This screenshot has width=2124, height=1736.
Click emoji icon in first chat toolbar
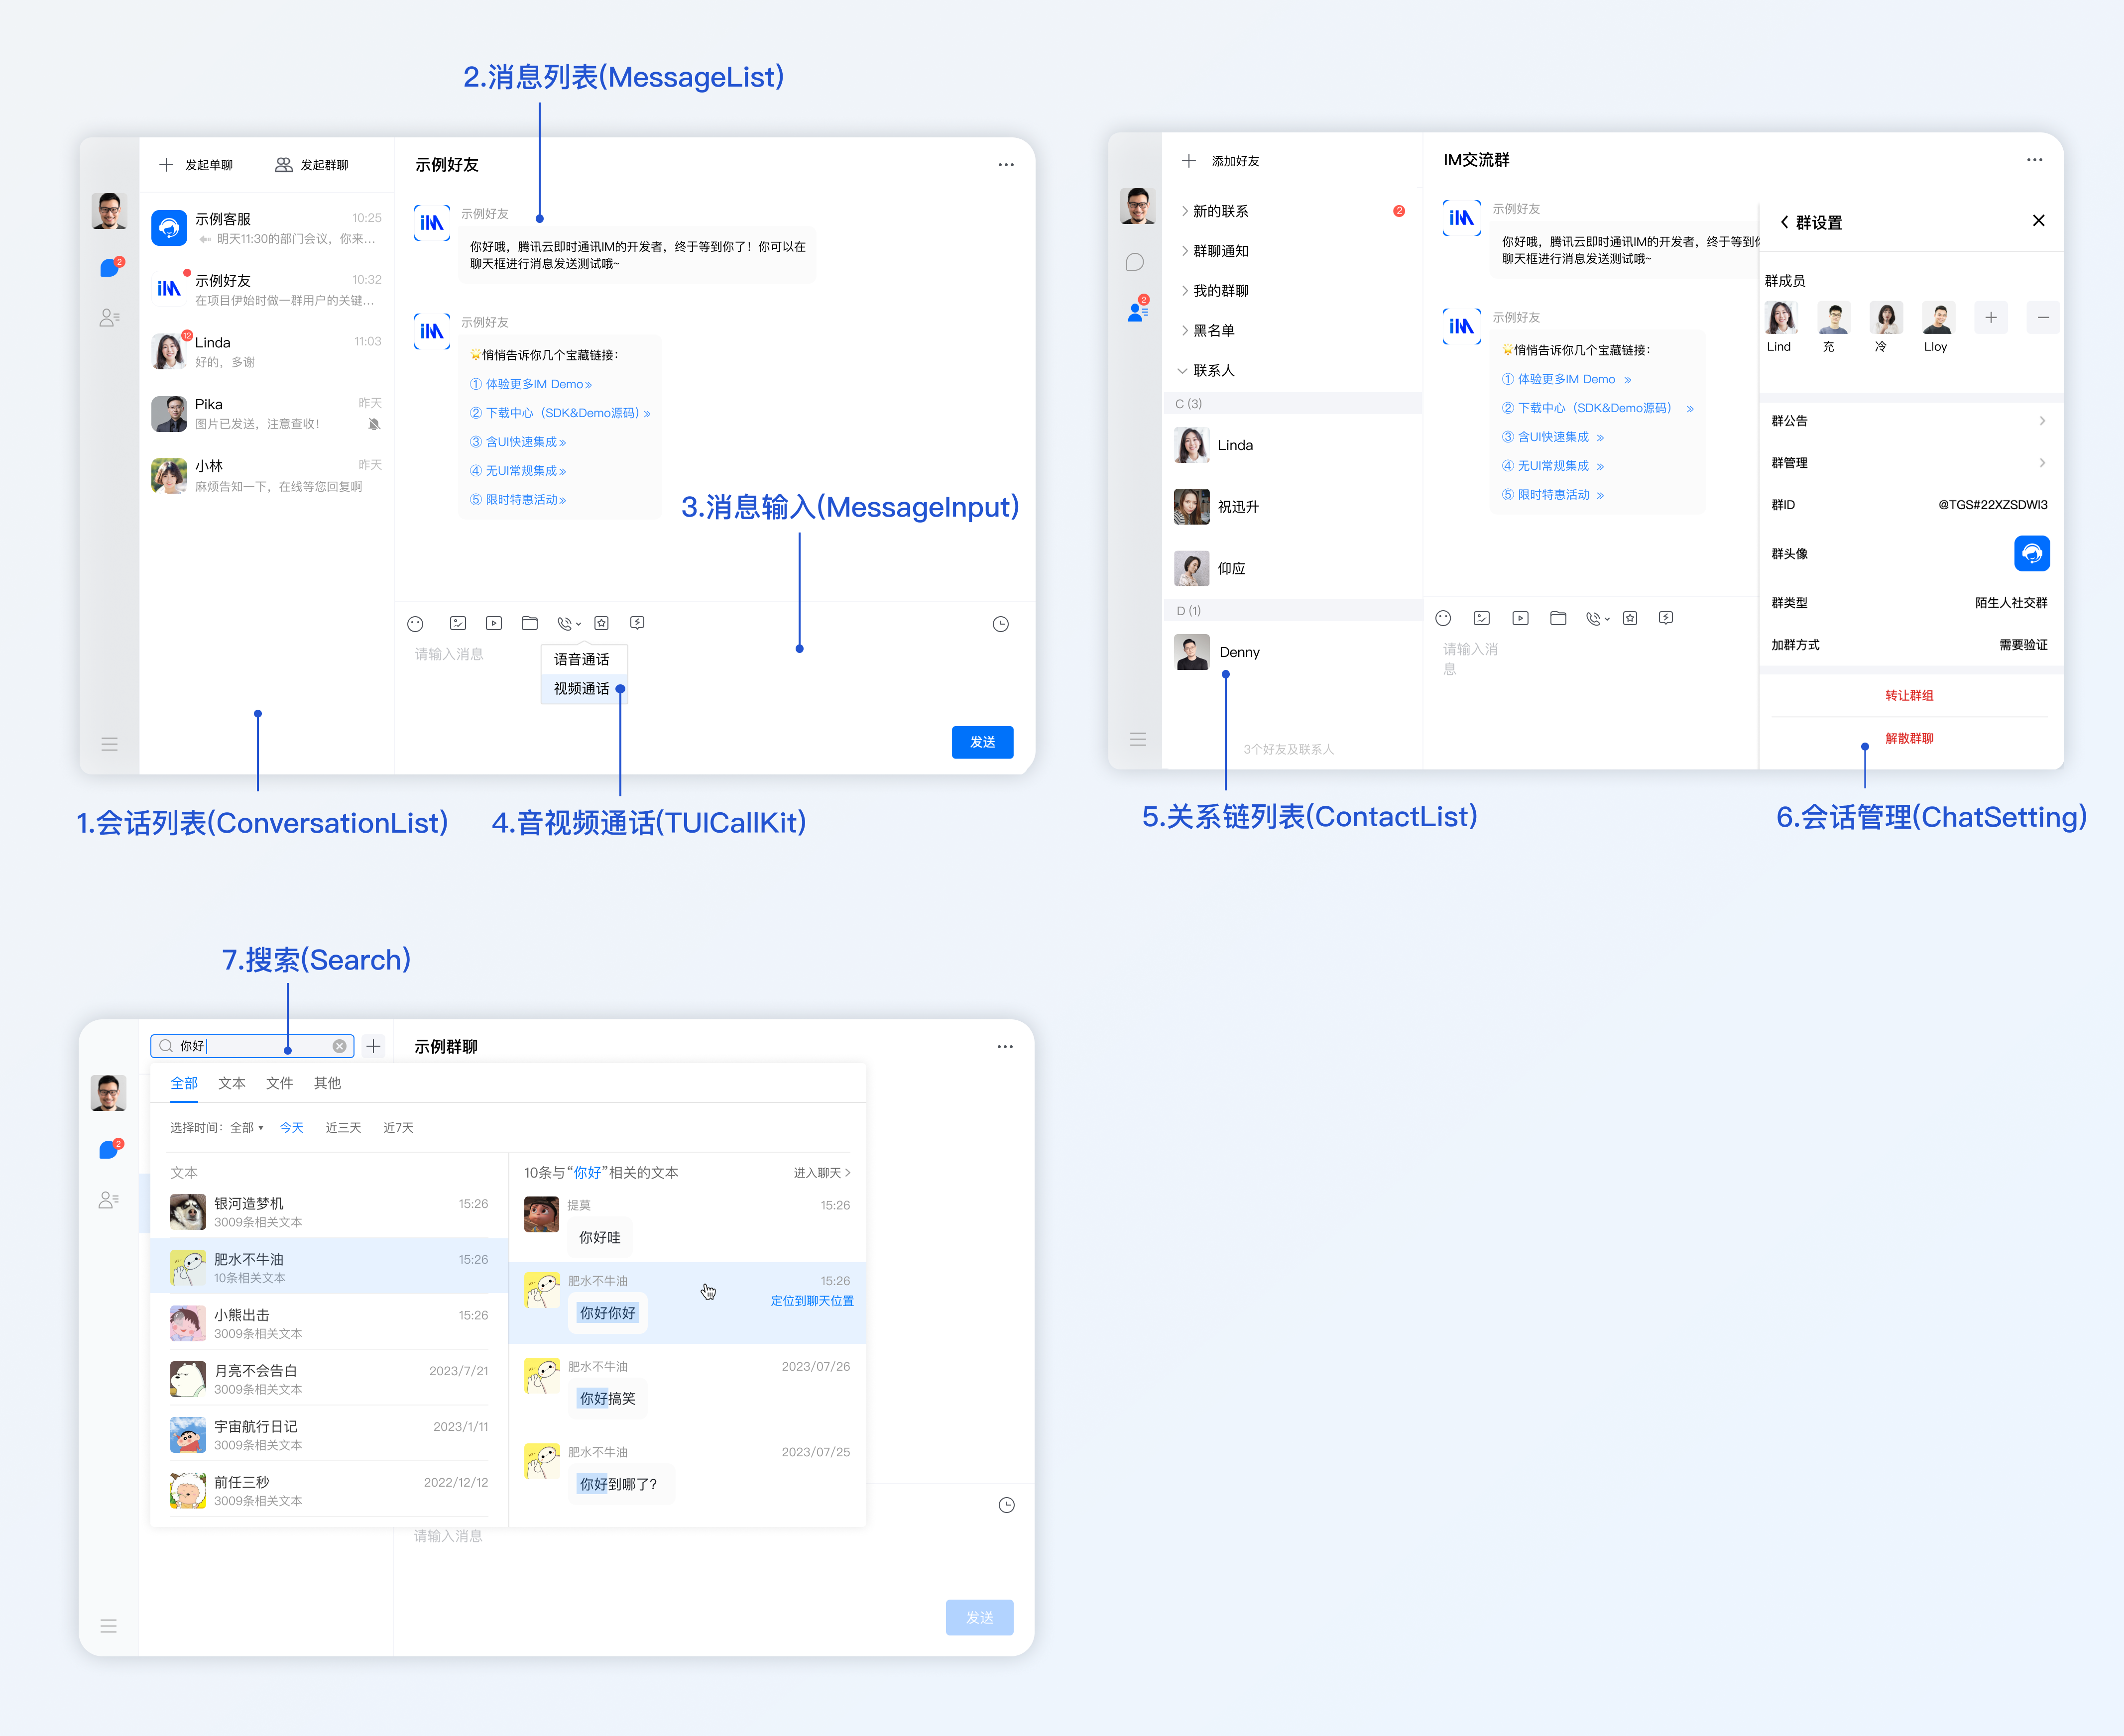(415, 624)
